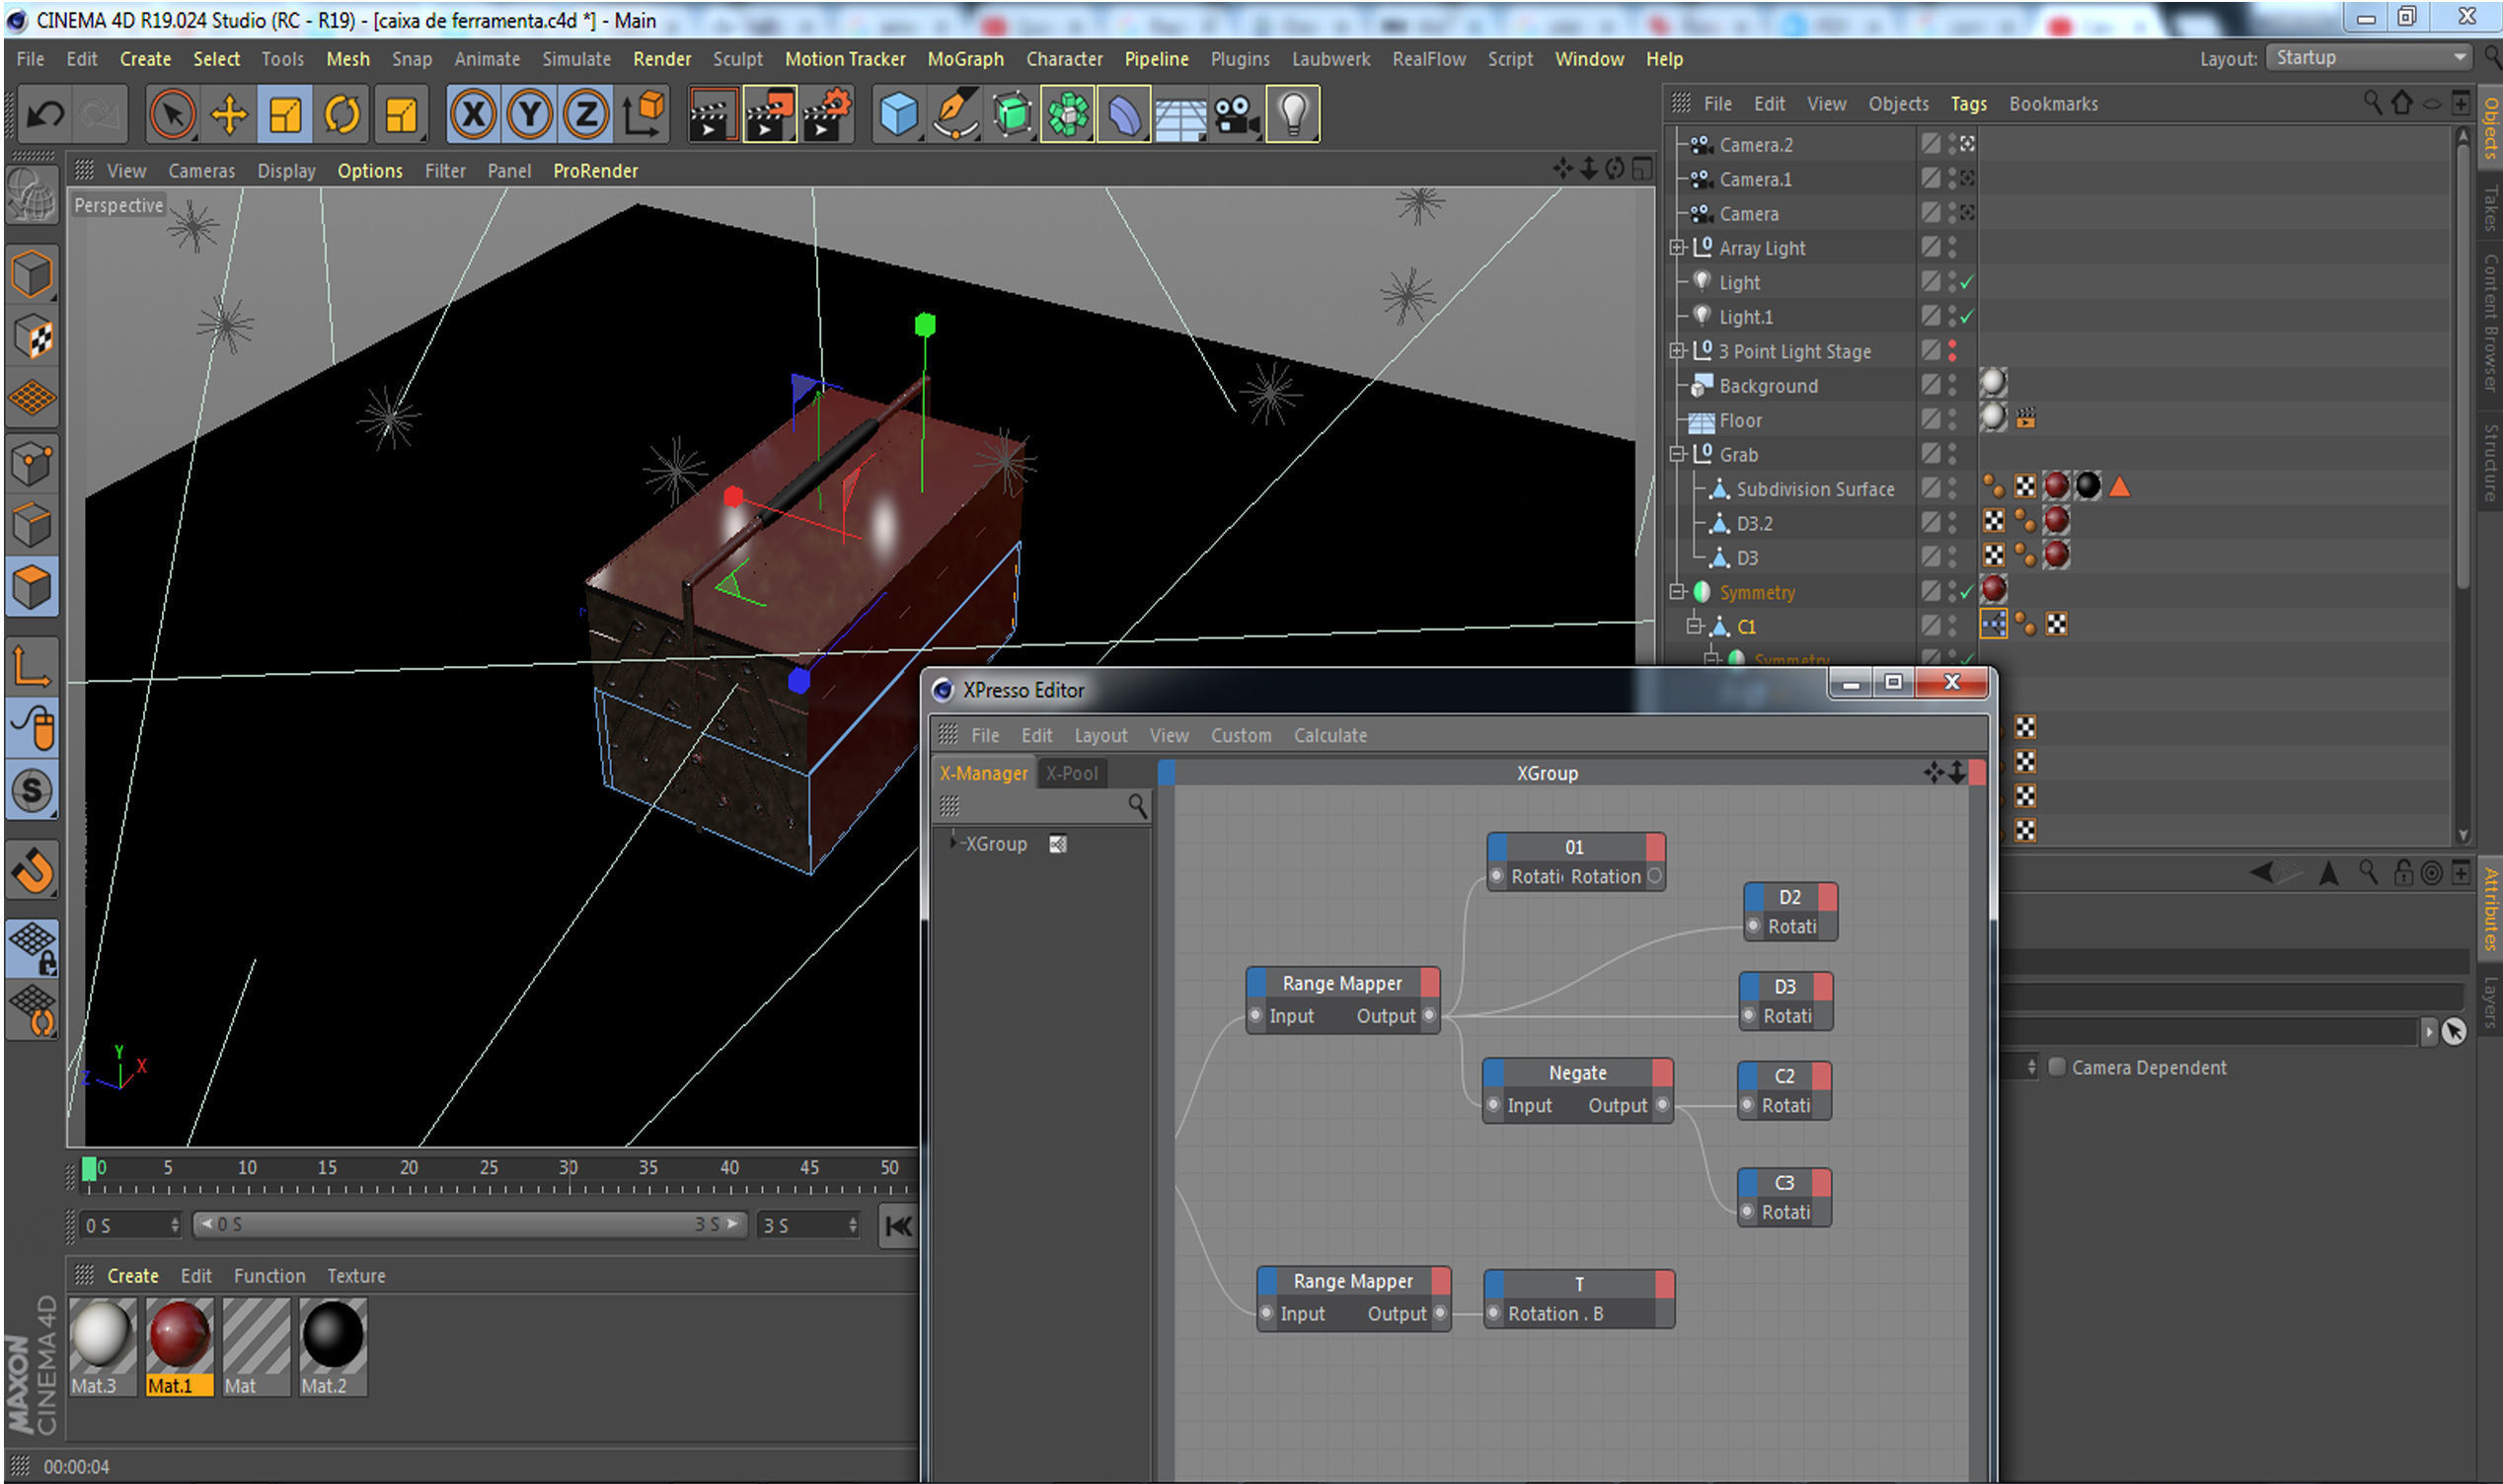Open Calculate menu in XPresso Editor

click(1330, 735)
